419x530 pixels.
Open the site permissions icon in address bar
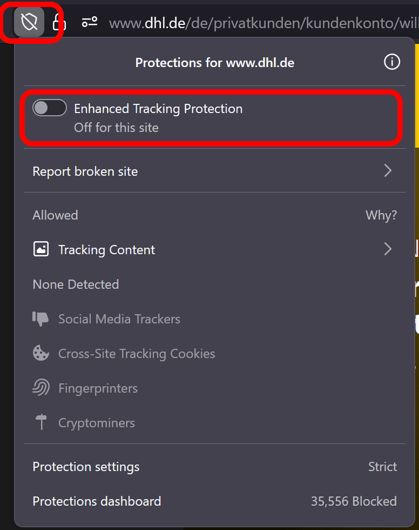tap(89, 22)
